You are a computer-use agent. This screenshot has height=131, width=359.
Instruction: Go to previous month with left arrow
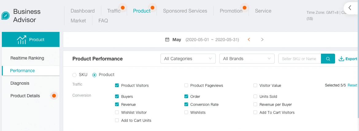pyautogui.click(x=249, y=40)
